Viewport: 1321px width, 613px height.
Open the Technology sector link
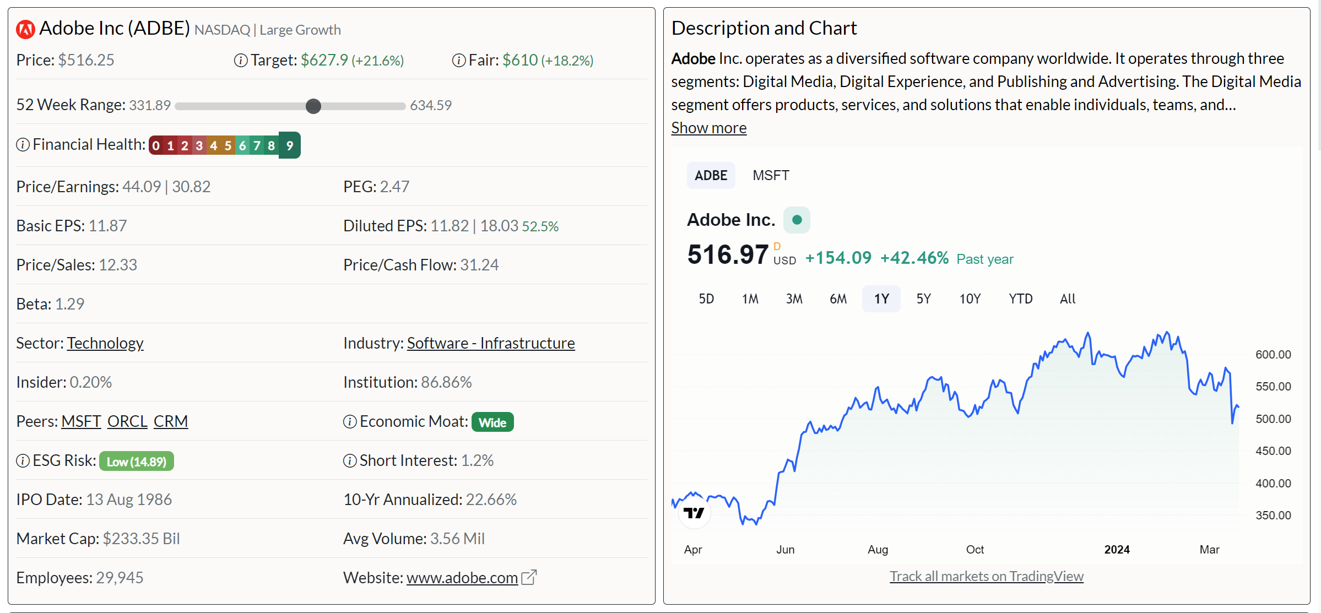point(105,343)
